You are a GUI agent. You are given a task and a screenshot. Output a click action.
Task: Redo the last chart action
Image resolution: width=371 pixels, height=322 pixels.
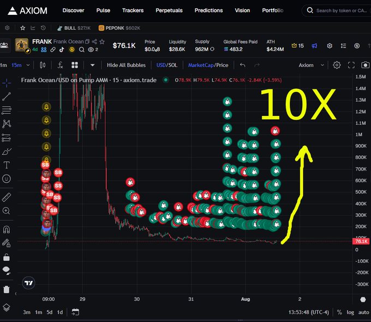pos(257,65)
